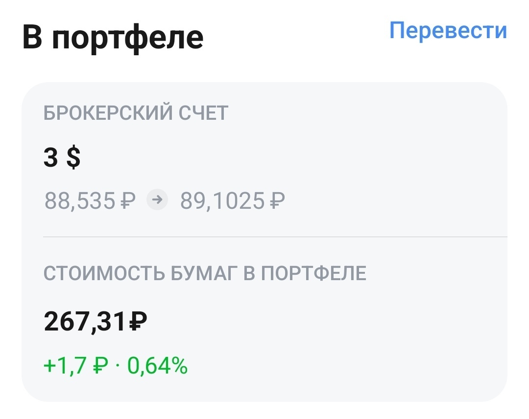
Task: Tap the ruble sign after 88,535
Action: (128, 200)
